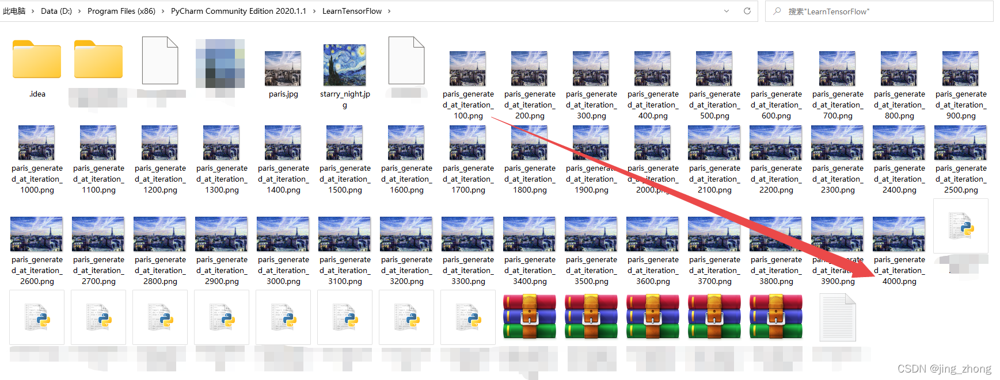1000x380 pixels.
Task: Refresh the LearnTensorFlow folder view
Action: pyautogui.click(x=747, y=11)
